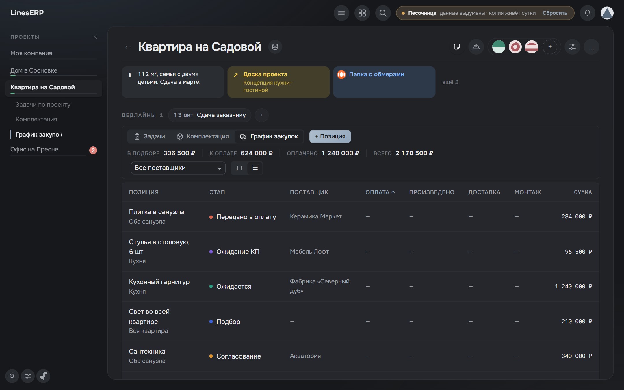This screenshot has height=390, width=624.
Task: Toggle light theme sun icon
Action: pos(12,376)
